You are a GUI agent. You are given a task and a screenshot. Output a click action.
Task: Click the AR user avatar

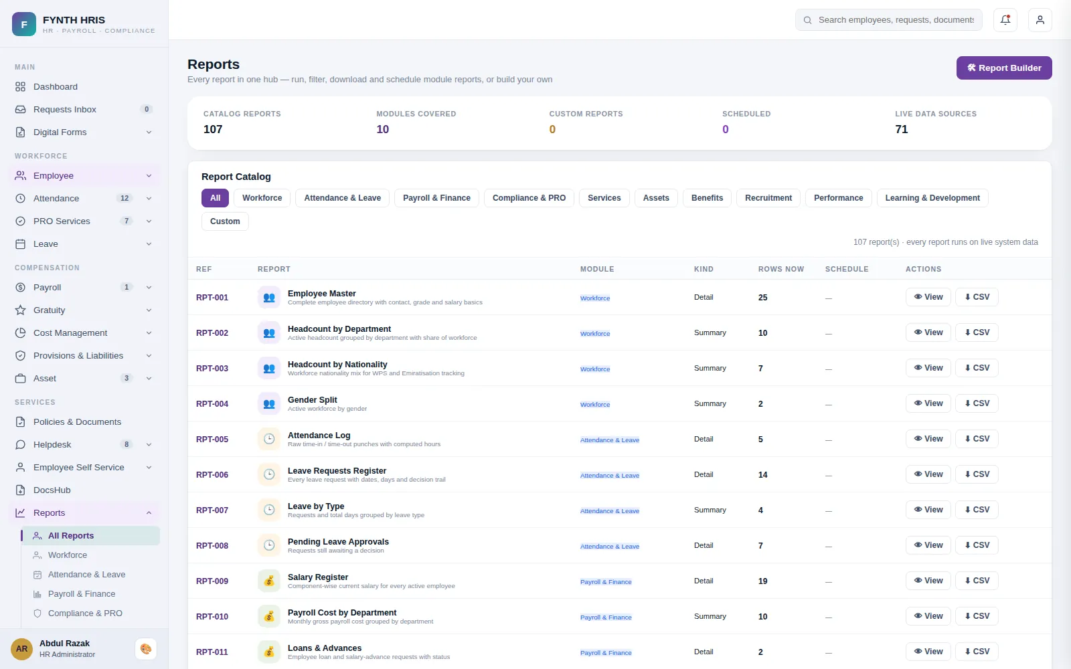(22, 649)
